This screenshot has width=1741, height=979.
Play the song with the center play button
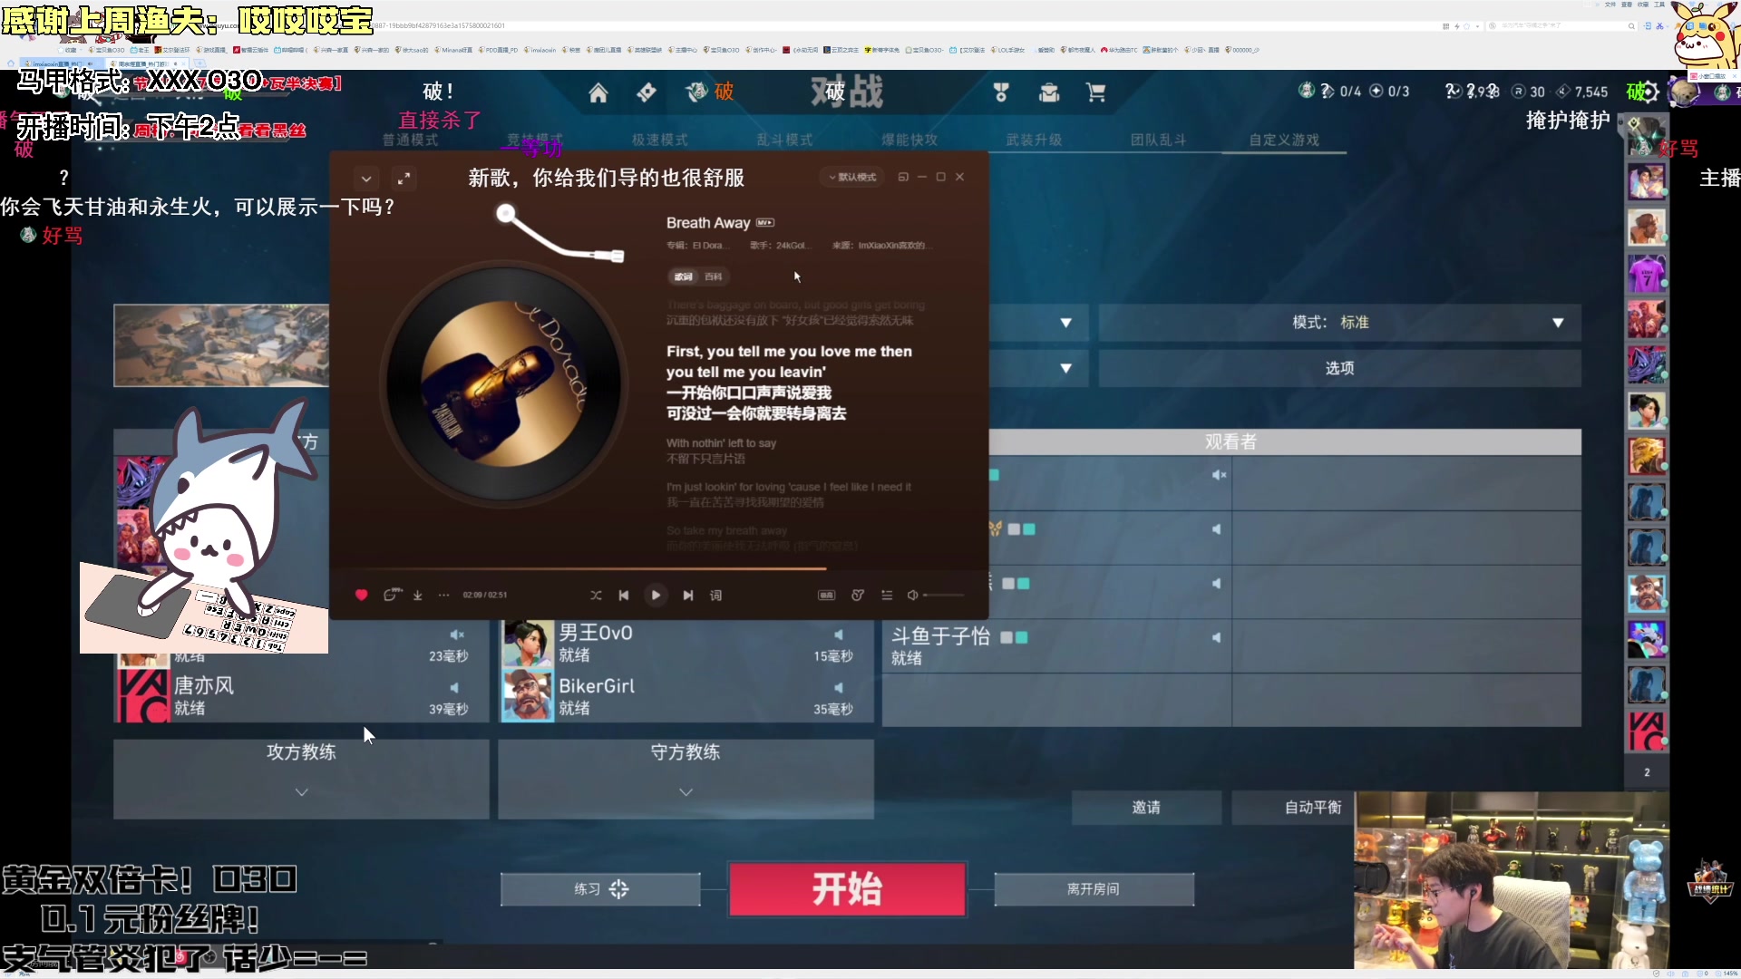656,596
